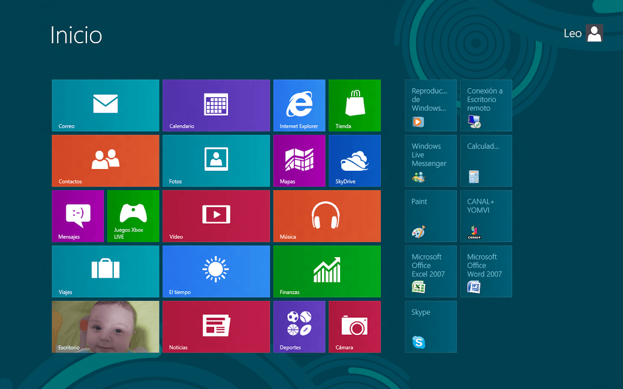Image resolution: width=623 pixels, height=389 pixels.
Task: Launch Microsoft Office Excel 2007 tile
Action: point(431,272)
